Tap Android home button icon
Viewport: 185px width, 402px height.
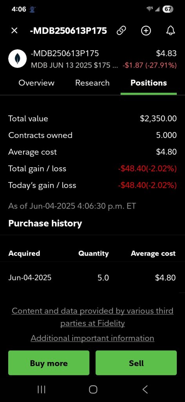pos(93,389)
